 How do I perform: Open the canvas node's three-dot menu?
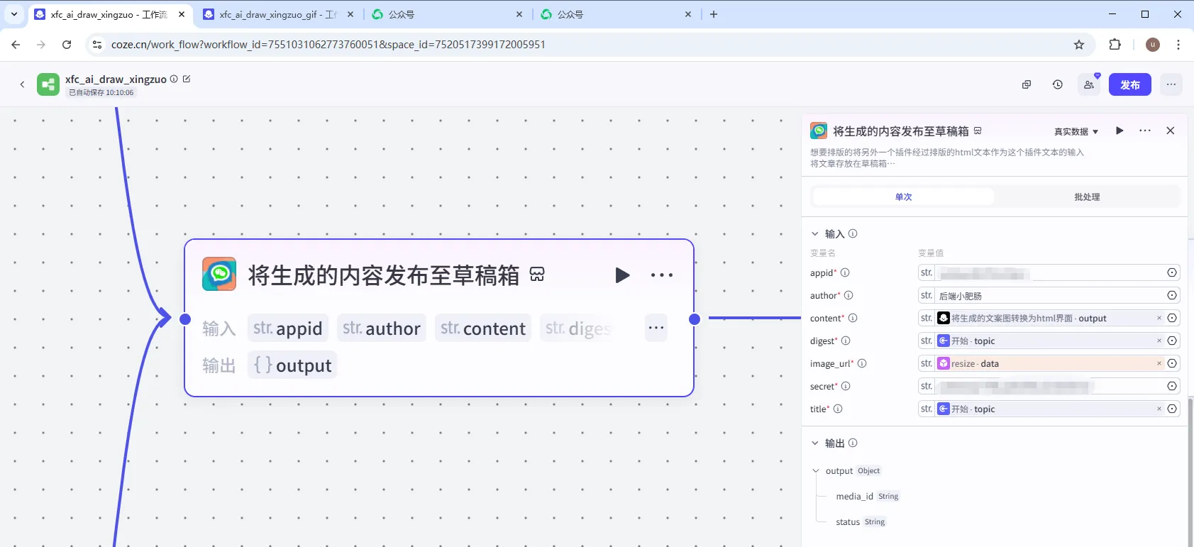(x=661, y=275)
